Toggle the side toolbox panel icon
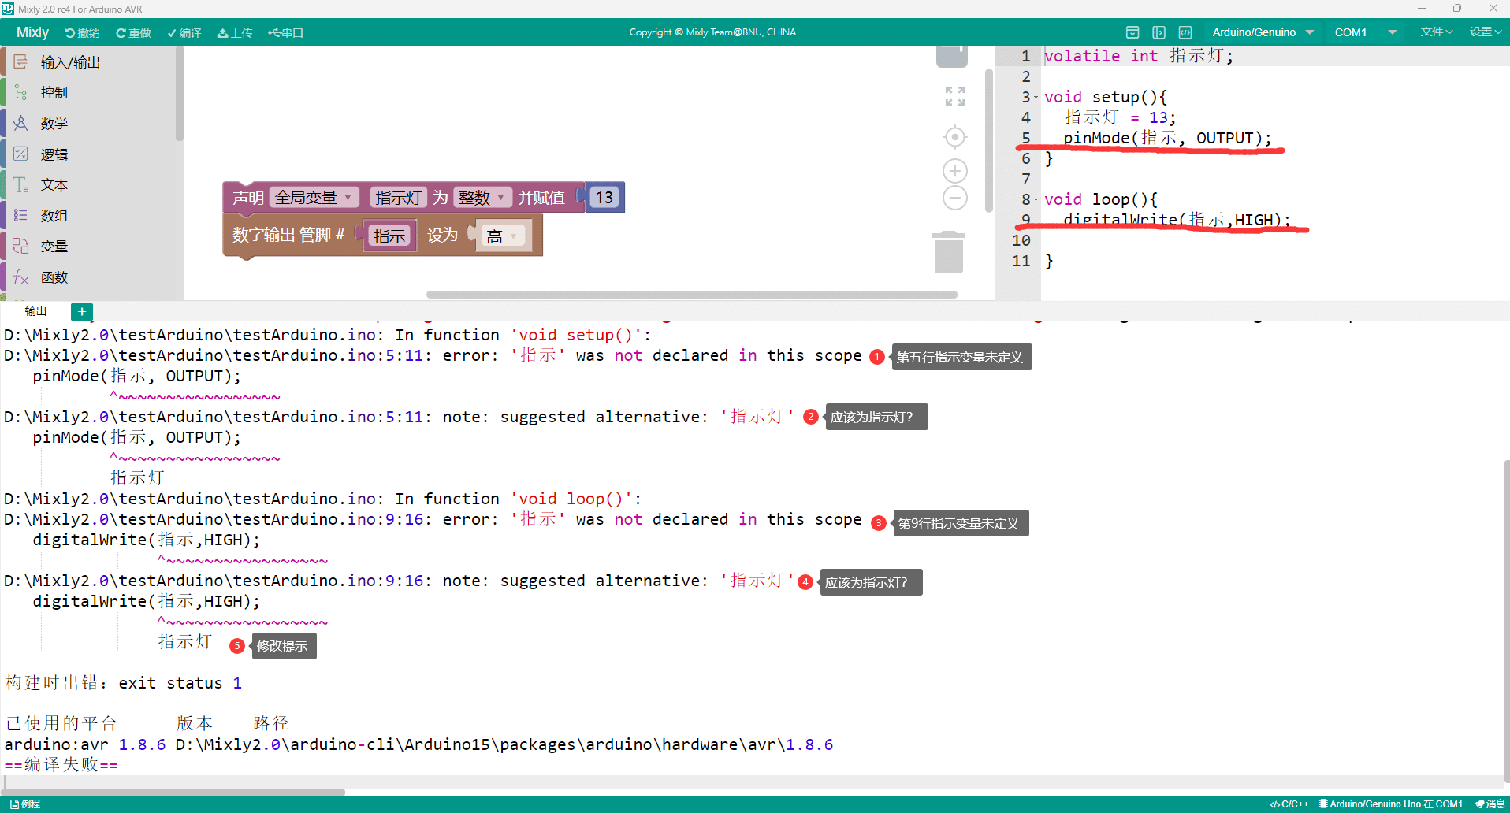Screen dimensions: 1510x813 click(x=1159, y=32)
